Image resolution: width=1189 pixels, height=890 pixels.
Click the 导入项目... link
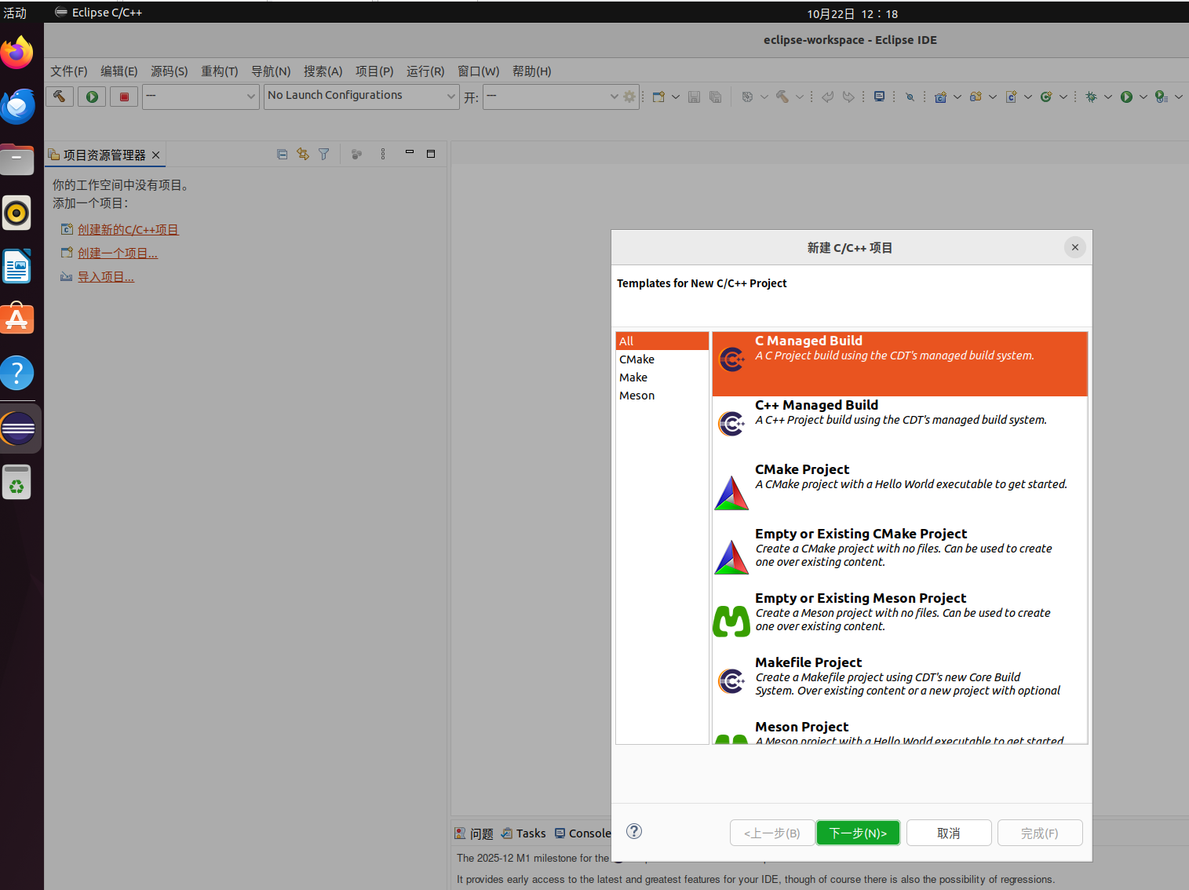click(106, 277)
